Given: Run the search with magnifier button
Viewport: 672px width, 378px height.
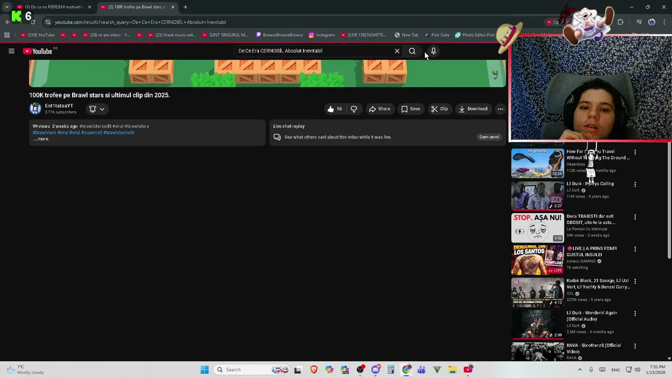Looking at the screenshot, I should coord(412,51).
